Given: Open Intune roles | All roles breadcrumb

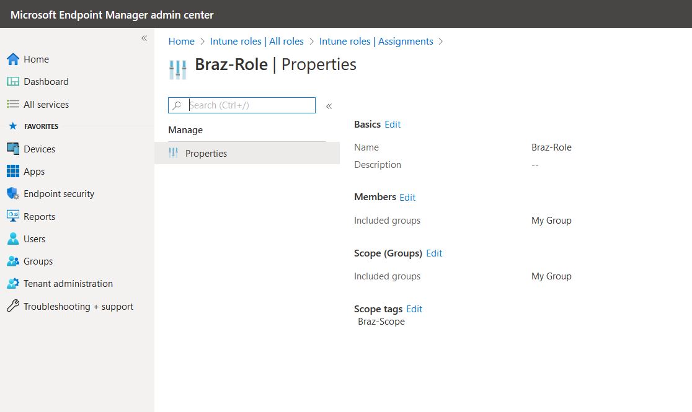Looking at the screenshot, I should tap(257, 41).
